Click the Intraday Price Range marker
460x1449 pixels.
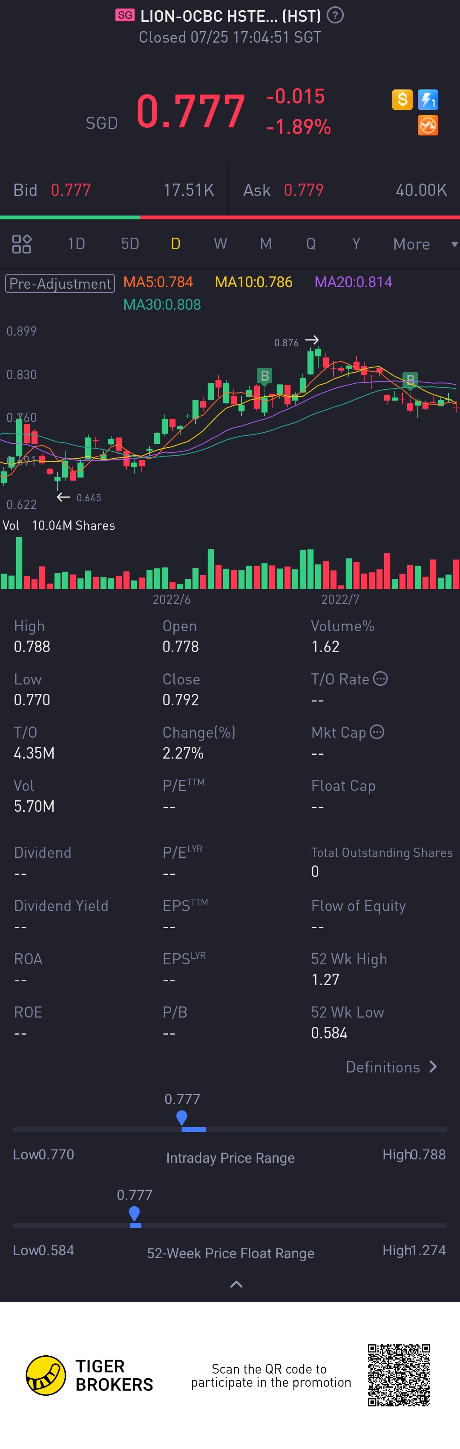pos(181,1118)
